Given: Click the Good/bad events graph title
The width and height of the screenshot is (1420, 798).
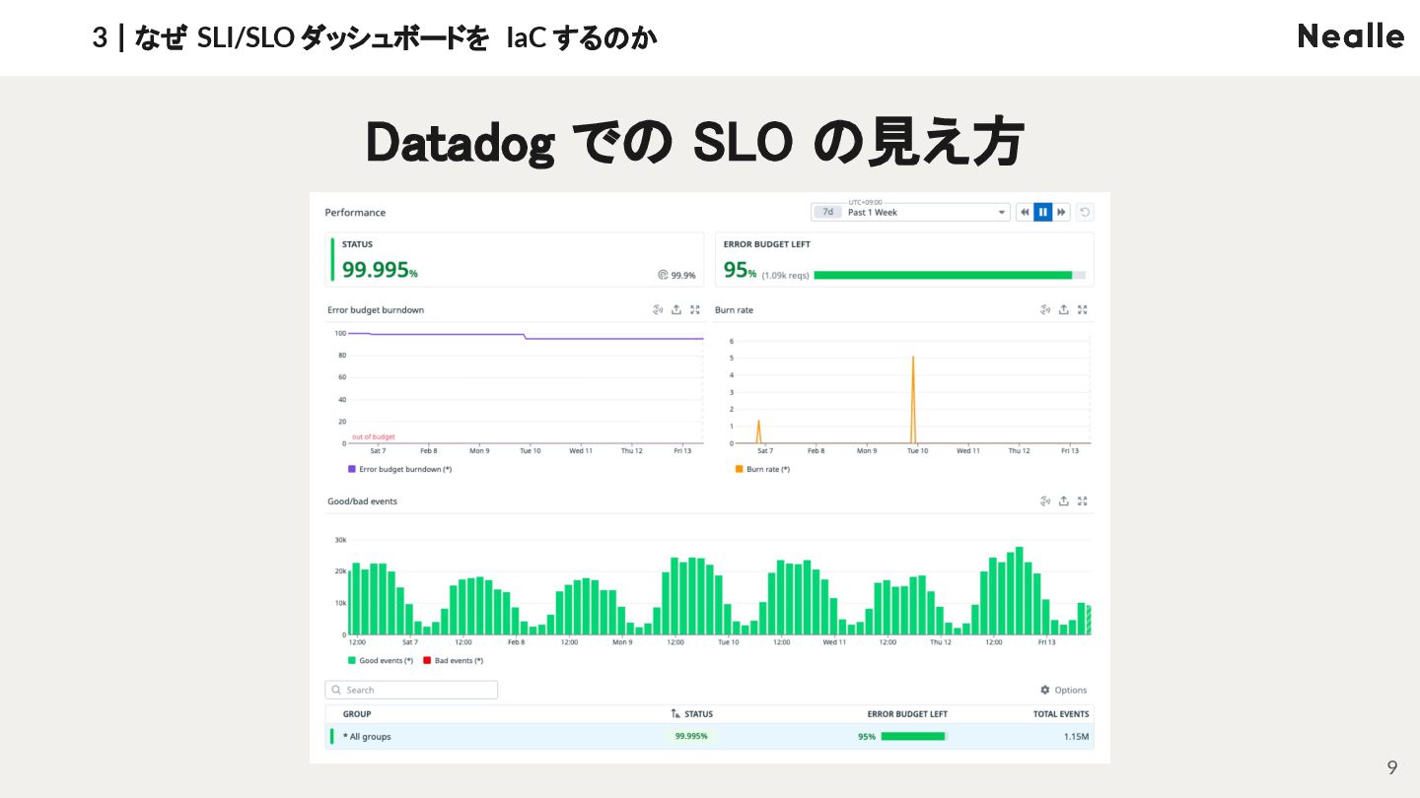Looking at the screenshot, I should [362, 500].
